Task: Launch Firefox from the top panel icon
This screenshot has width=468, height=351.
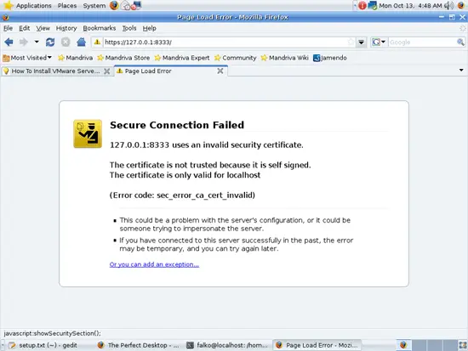Action: pyautogui.click(x=114, y=5)
